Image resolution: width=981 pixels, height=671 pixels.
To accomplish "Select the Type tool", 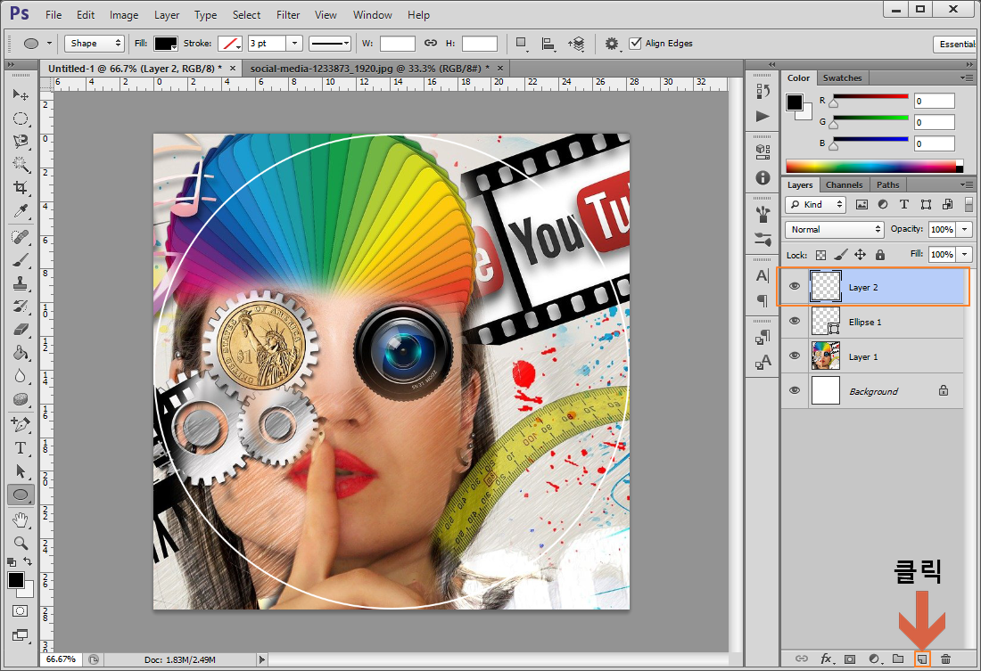I will (21, 447).
